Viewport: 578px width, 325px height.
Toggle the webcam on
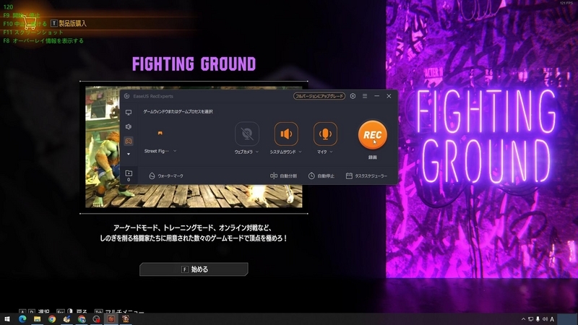(246, 134)
